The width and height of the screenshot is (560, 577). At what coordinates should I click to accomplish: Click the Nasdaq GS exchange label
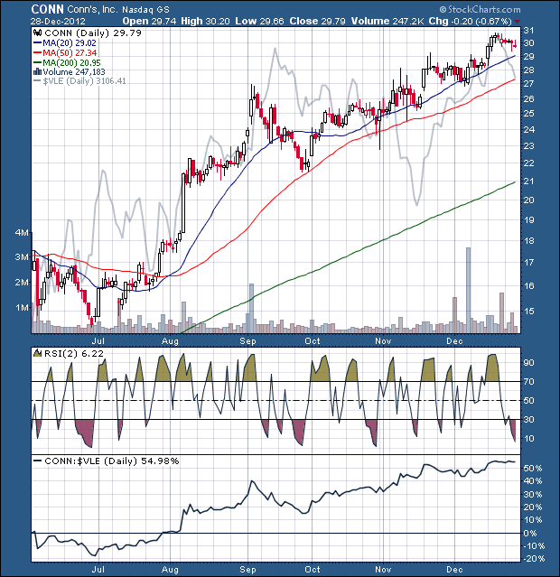coord(145,10)
